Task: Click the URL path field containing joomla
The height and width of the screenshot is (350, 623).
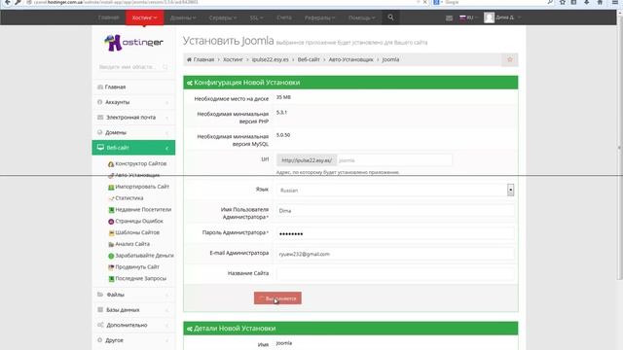Action: coord(393,160)
